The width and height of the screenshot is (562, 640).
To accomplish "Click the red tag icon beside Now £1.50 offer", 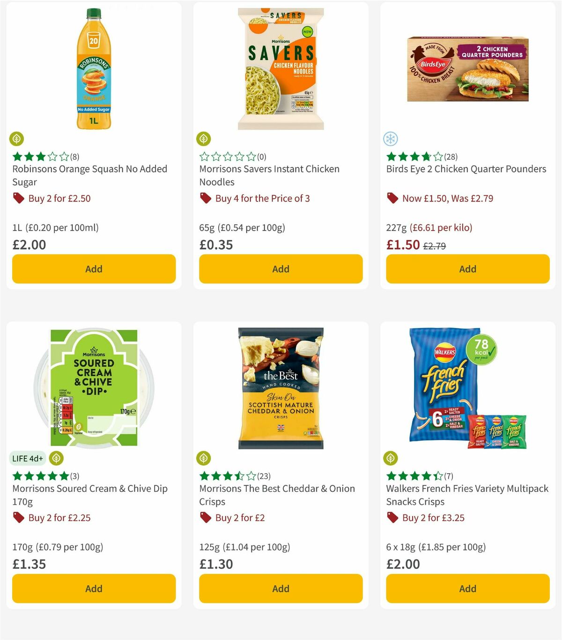I will [x=392, y=198].
